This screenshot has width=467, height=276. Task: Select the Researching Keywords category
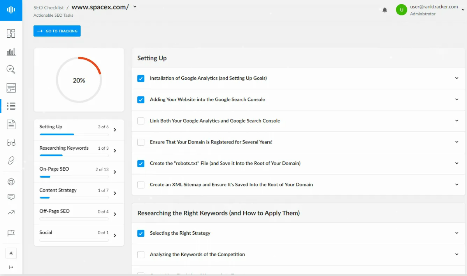click(79, 151)
